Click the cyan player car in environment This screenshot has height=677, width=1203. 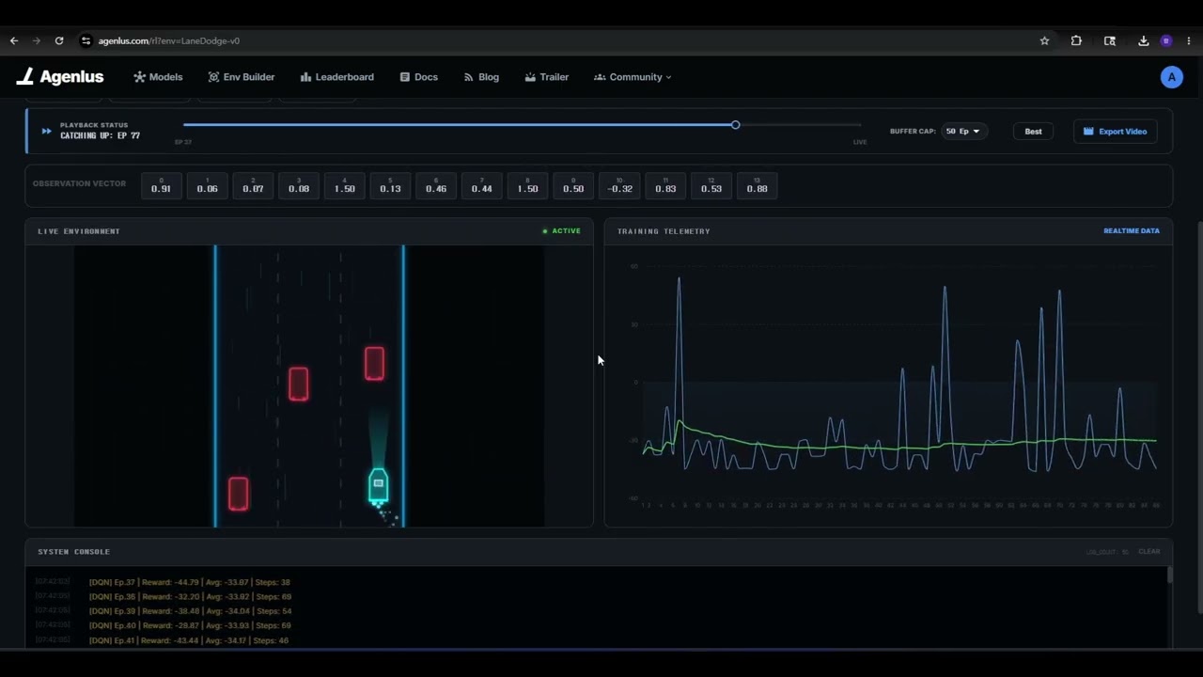click(378, 486)
